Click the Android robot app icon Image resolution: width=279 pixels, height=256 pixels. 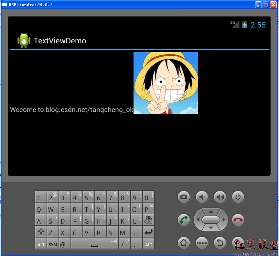[x=24, y=40]
